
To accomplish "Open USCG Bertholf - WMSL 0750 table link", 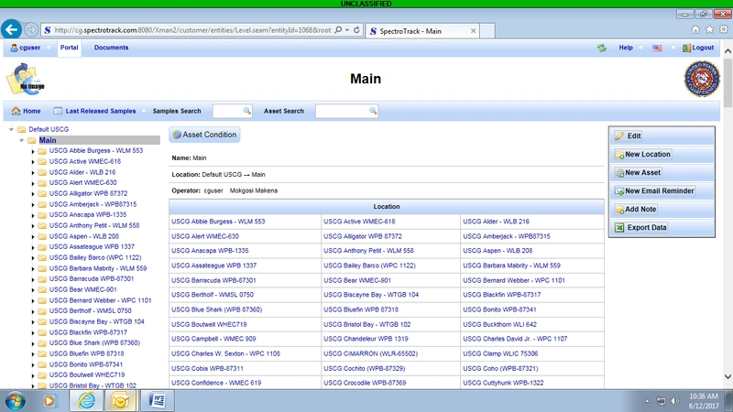I will [213, 295].
